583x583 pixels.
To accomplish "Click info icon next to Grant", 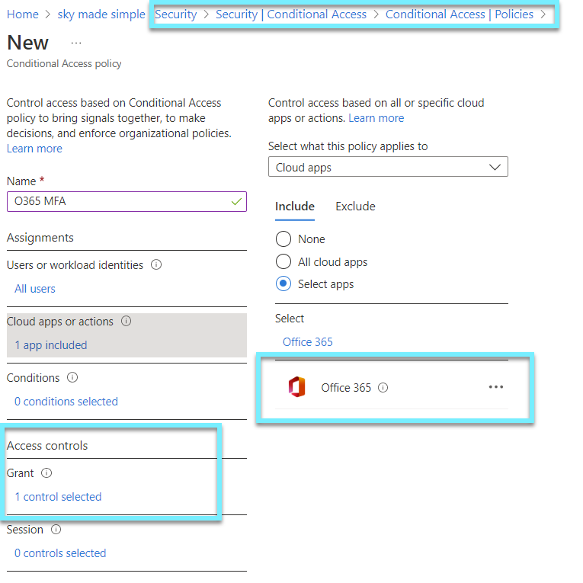I will 46,473.
